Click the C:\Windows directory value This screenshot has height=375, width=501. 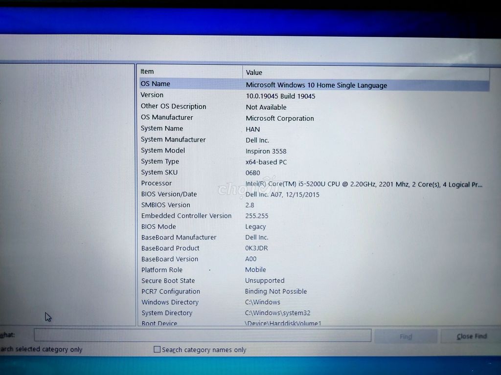pyautogui.click(x=263, y=302)
